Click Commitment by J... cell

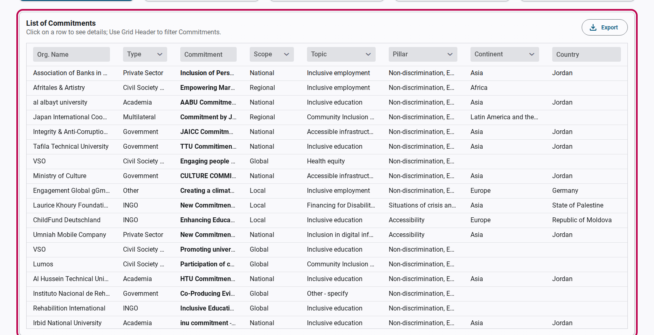point(208,117)
